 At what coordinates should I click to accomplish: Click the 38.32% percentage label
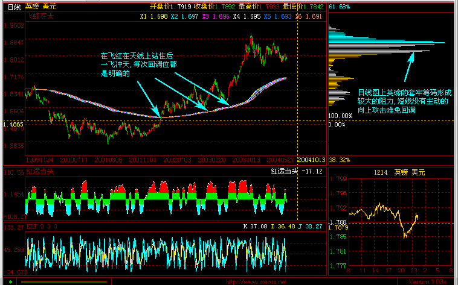(x=339, y=160)
